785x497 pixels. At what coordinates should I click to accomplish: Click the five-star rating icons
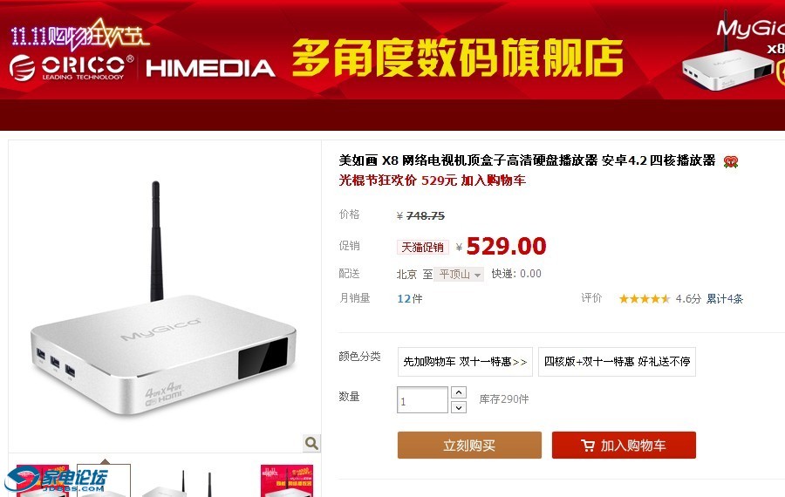pyautogui.click(x=645, y=299)
